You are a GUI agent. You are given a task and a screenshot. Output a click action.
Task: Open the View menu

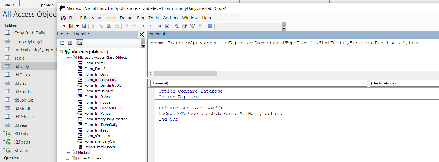pos(96,18)
